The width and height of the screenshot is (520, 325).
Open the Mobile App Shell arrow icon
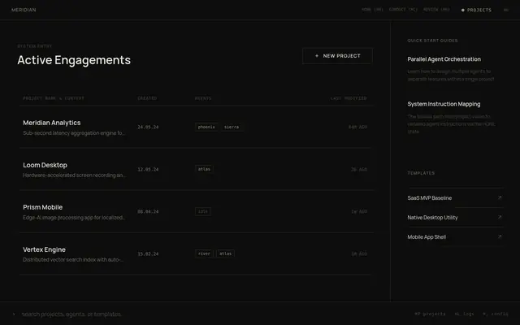pyautogui.click(x=500, y=236)
